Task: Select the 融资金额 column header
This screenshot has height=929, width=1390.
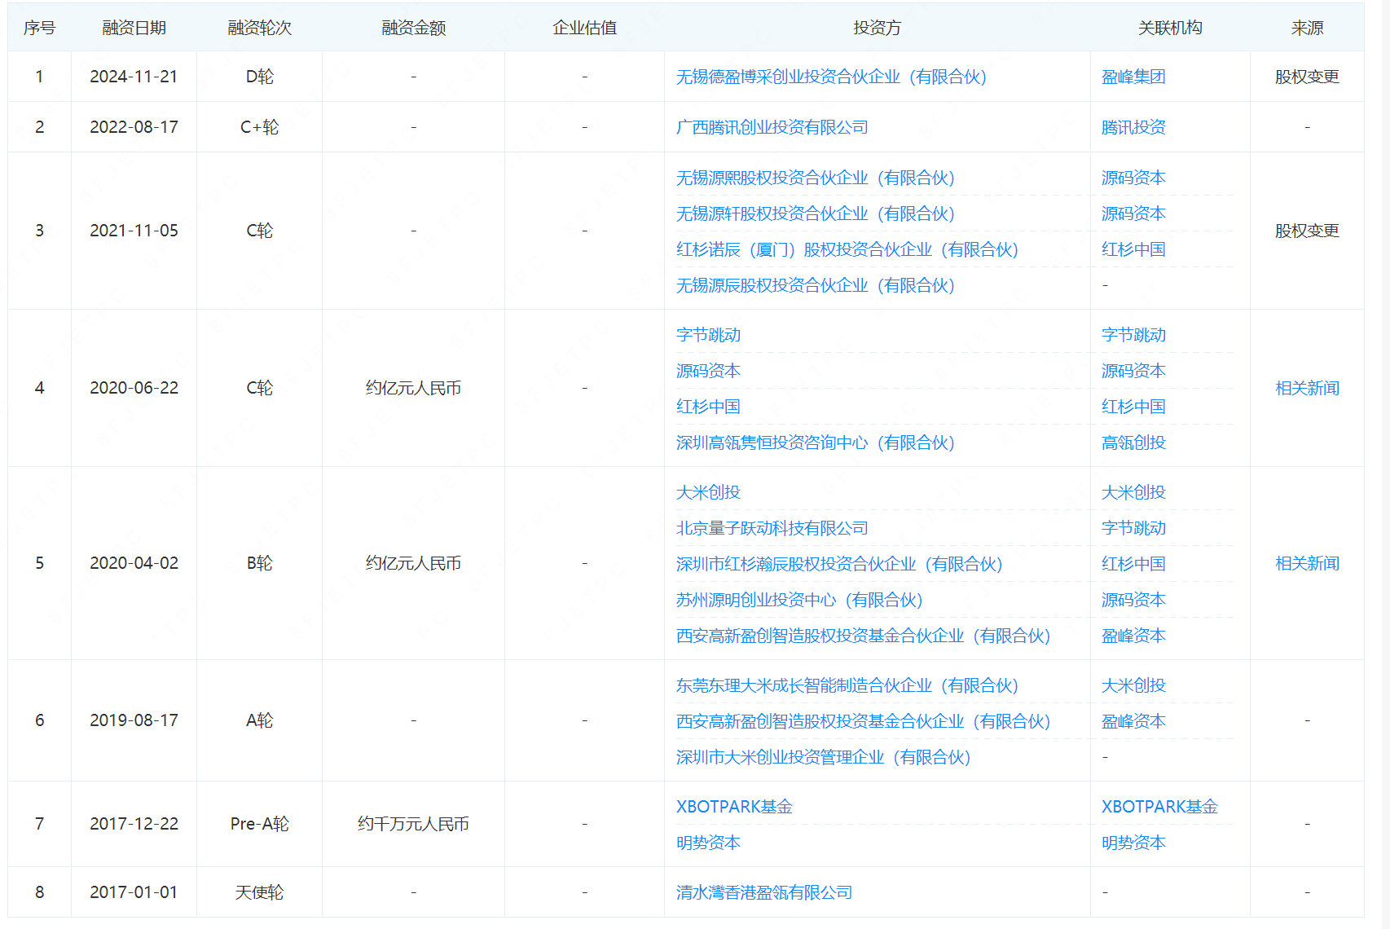Action: click(413, 28)
